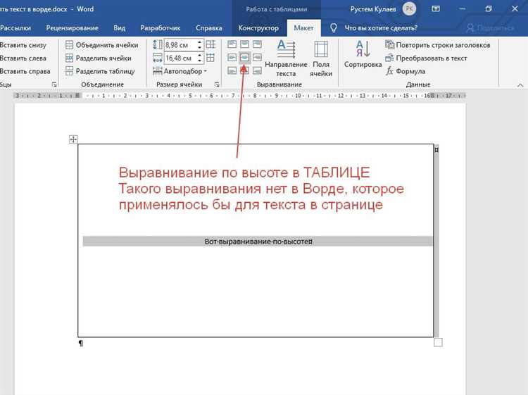Click Split Cells (Разделить ячейки)

pyautogui.click(x=99, y=58)
